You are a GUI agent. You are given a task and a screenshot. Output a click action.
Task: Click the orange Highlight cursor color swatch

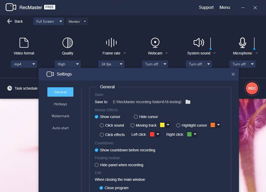click(212, 125)
